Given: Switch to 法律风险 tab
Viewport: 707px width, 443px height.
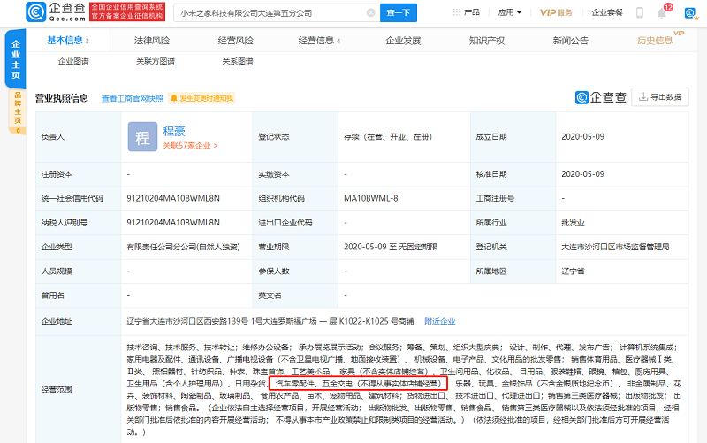Looking at the screenshot, I should (x=151, y=40).
